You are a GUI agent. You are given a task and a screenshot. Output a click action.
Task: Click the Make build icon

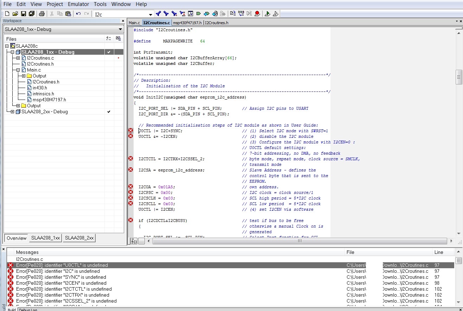point(241,14)
